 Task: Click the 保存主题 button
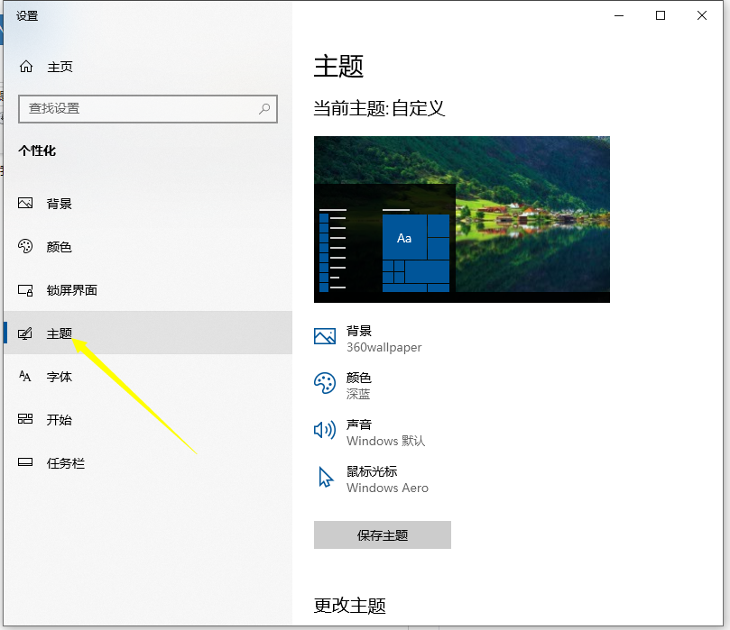(382, 534)
